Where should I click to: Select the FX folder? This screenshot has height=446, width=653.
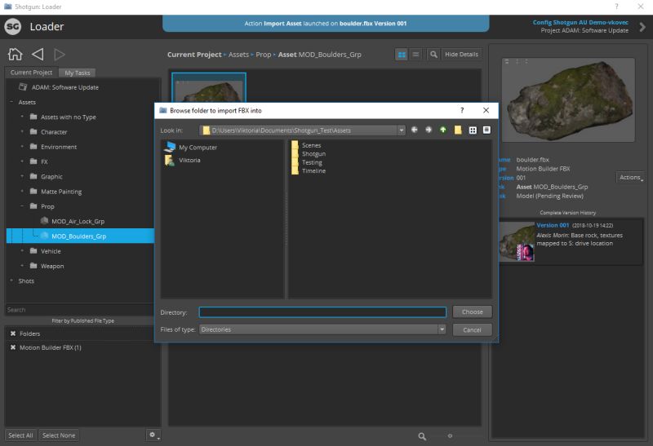[44, 161]
